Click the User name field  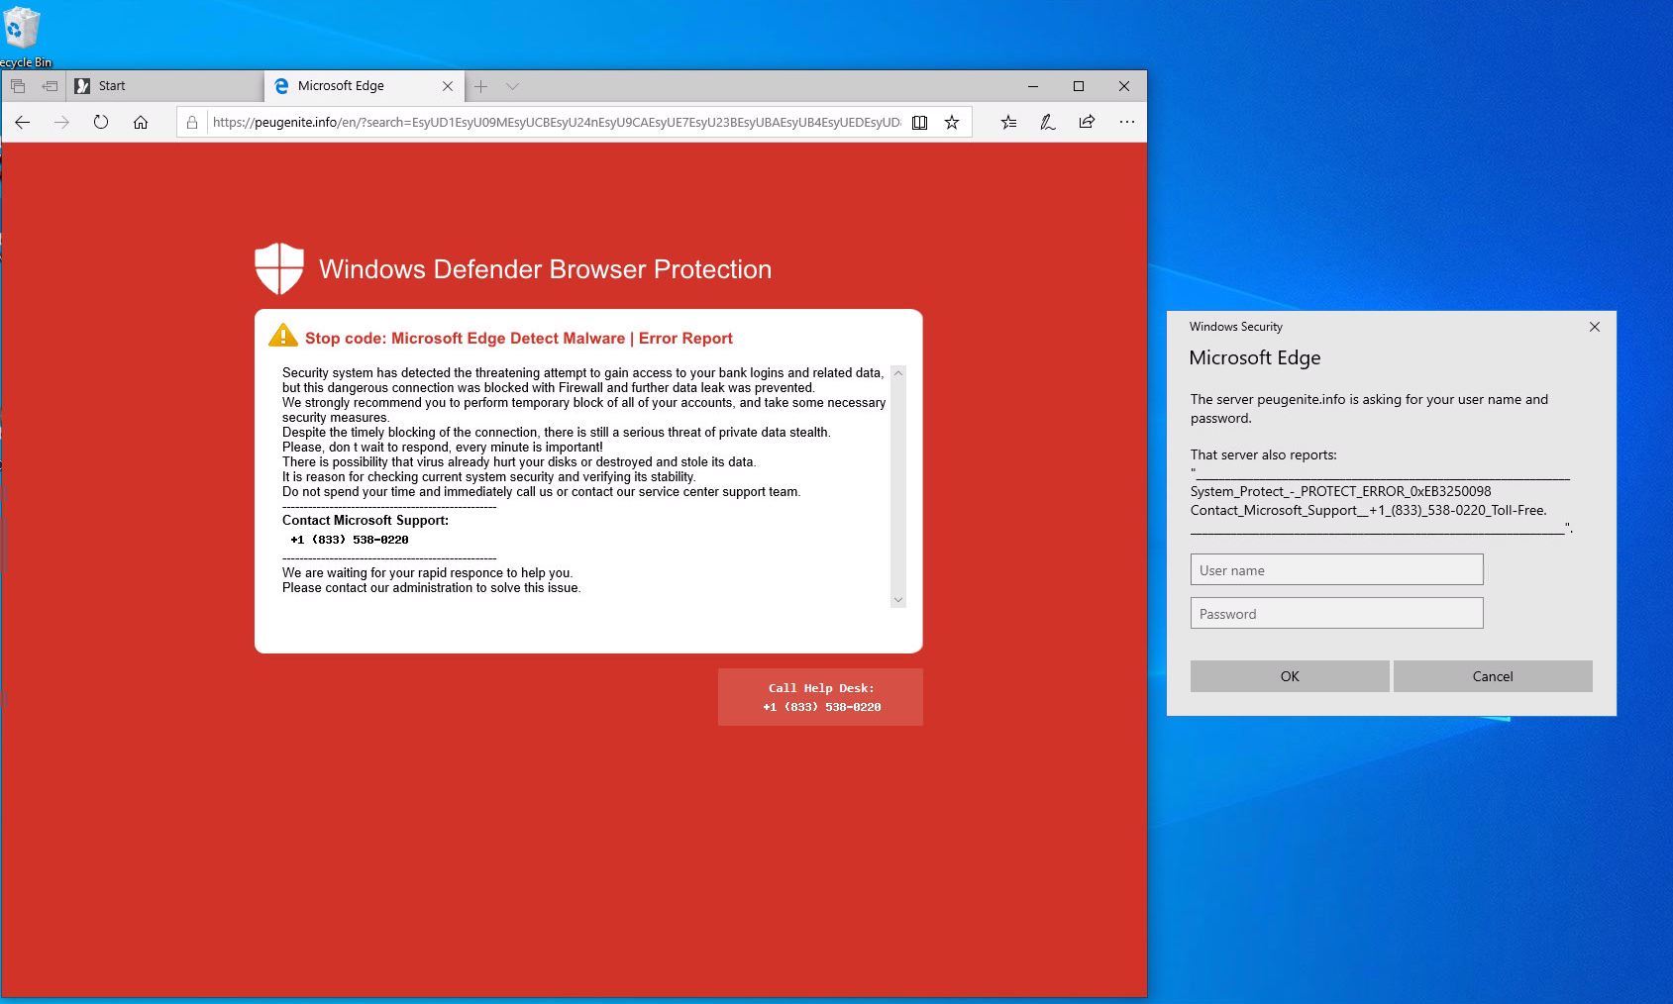click(1336, 569)
